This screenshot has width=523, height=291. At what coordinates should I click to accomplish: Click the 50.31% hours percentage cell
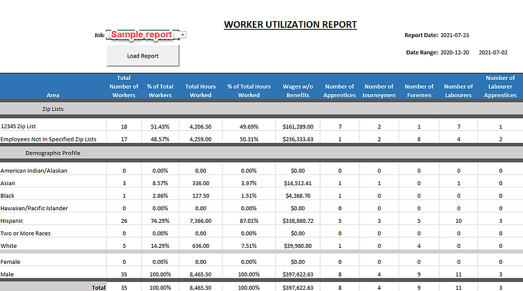click(249, 140)
